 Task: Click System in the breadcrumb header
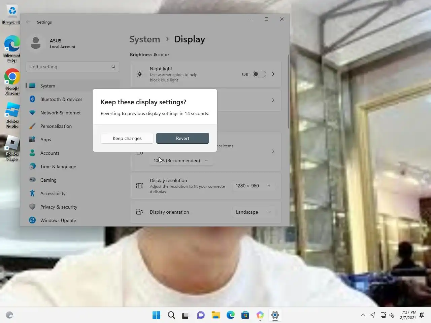click(145, 39)
